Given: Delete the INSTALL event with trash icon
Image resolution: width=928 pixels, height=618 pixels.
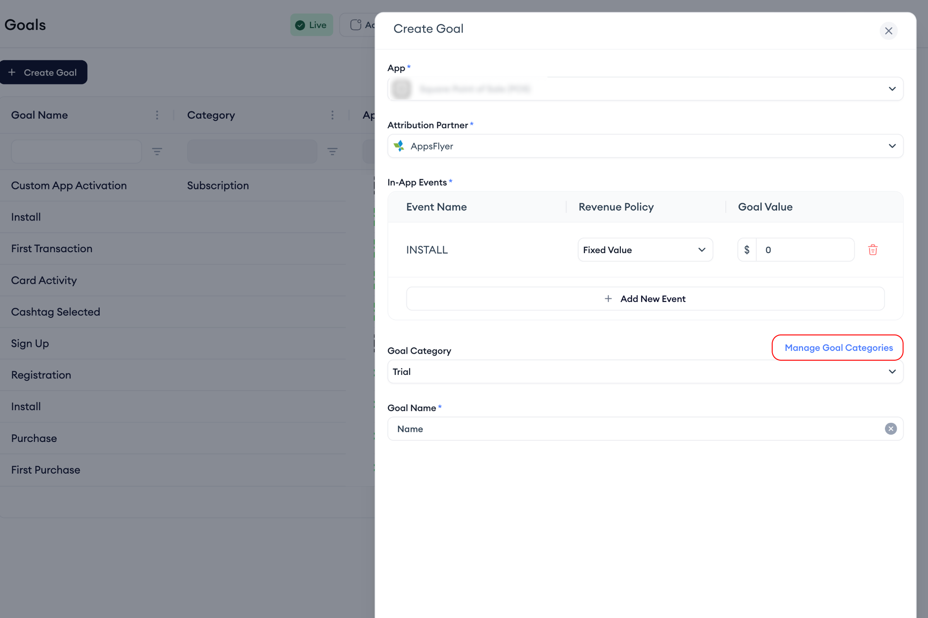Looking at the screenshot, I should pos(873,250).
